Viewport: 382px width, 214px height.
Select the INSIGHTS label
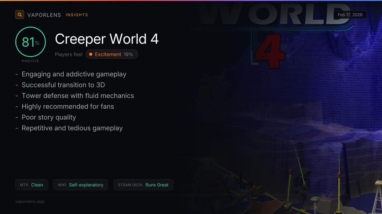pos(77,15)
